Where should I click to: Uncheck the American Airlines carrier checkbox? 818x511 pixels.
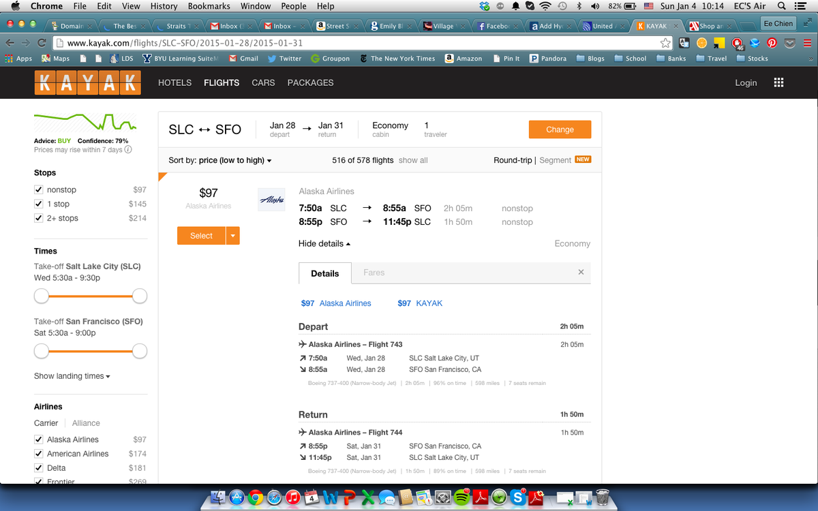[x=39, y=454]
